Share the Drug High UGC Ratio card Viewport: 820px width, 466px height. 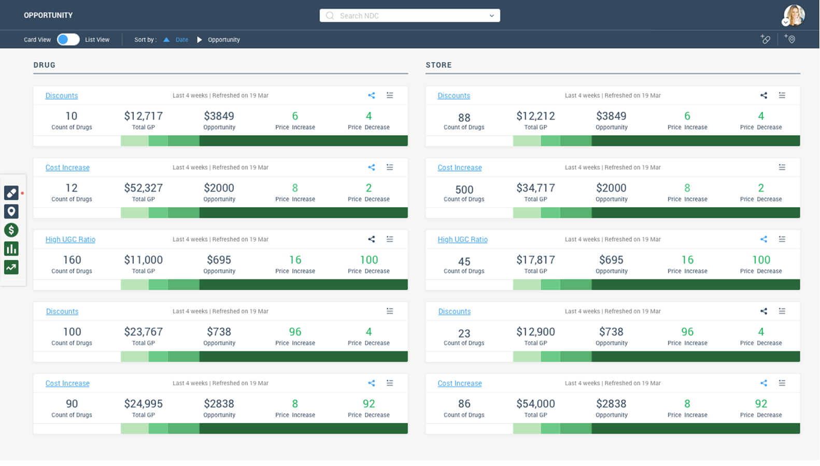(x=372, y=239)
